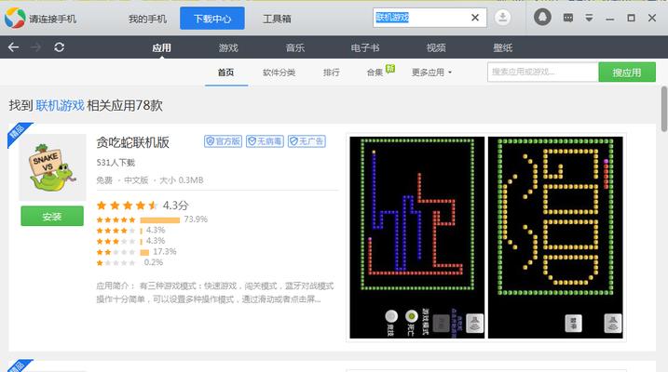Viewport: 668px width, 372px height.
Task: Switch to 视频 category
Action: coord(436,47)
